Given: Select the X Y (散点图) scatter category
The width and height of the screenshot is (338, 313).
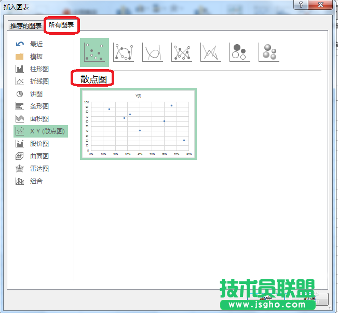Looking at the screenshot, I should pos(40,131).
